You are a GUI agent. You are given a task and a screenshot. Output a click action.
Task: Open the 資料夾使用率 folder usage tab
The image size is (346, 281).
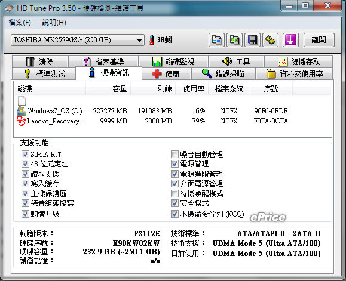[x=294, y=73]
